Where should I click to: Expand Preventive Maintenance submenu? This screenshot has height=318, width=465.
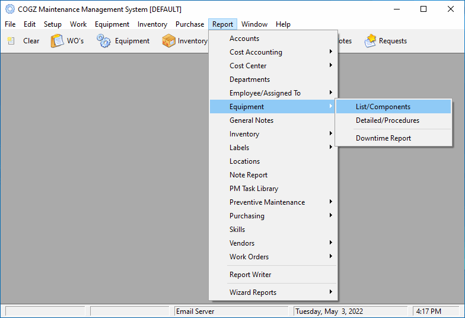coord(273,202)
